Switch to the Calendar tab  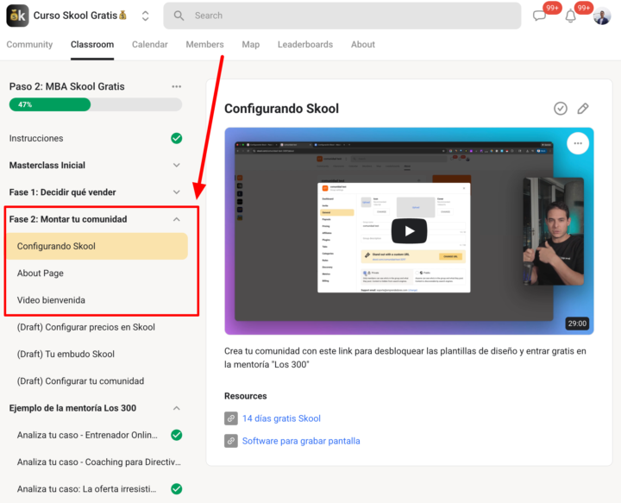pyautogui.click(x=149, y=45)
